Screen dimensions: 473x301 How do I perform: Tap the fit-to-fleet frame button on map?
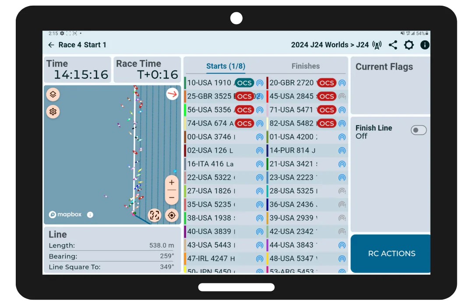point(154,215)
